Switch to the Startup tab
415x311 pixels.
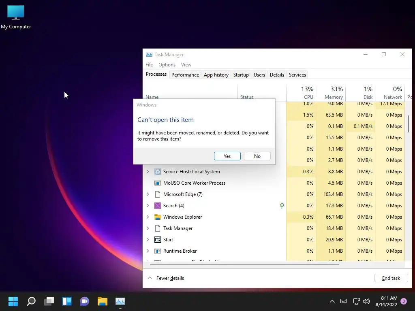(241, 75)
